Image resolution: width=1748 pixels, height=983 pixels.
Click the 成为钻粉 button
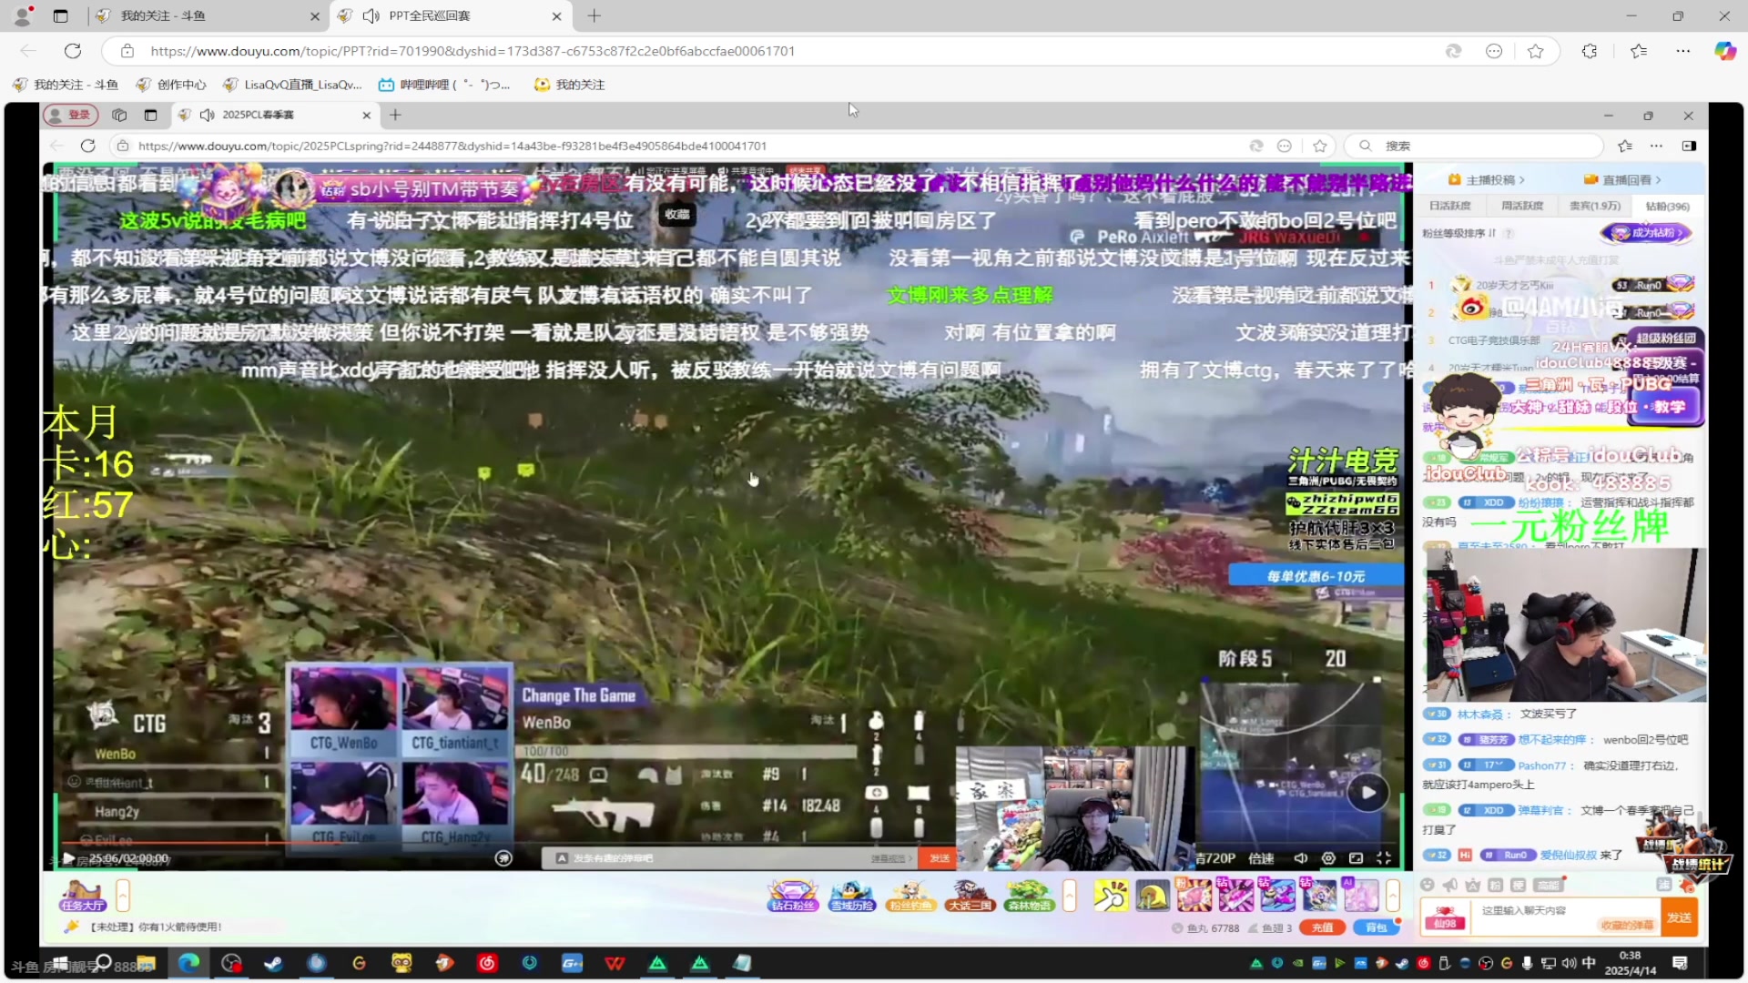[1646, 233]
